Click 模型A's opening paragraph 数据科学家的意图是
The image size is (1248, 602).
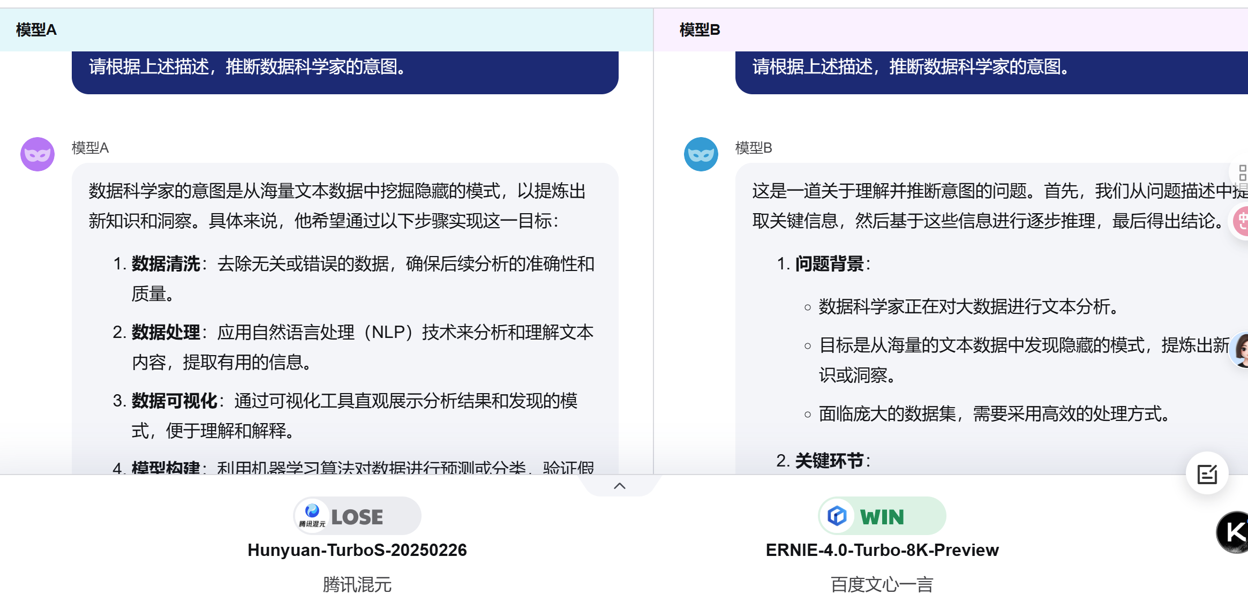click(x=337, y=206)
